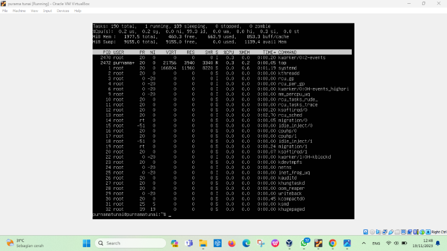The width and height of the screenshot is (447, 251).
Task: Click the shared folders indicator icon
Action: point(397,232)
